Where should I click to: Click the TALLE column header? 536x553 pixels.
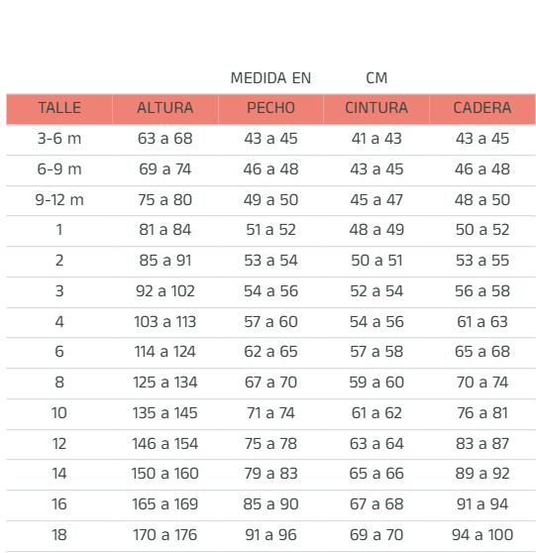pos(59,108)
